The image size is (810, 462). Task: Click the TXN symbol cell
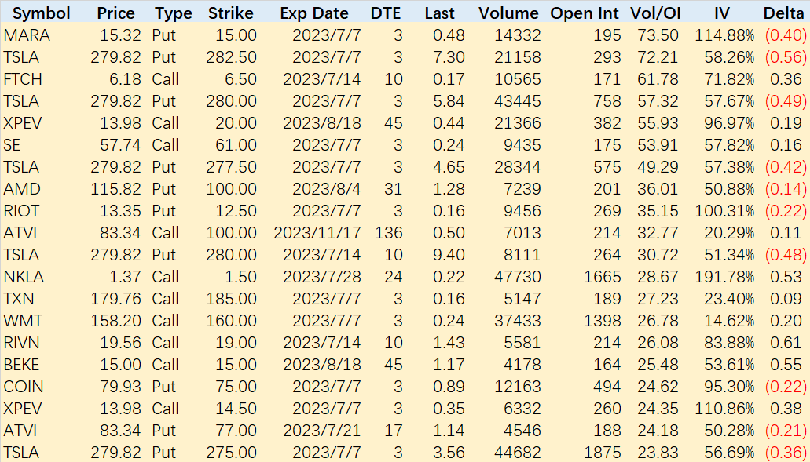point(19,299)
